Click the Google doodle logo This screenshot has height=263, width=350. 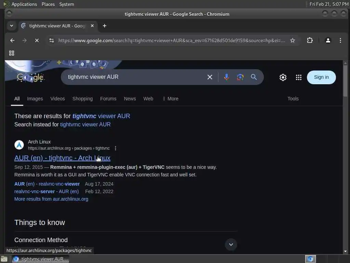(x=30, y=77)
